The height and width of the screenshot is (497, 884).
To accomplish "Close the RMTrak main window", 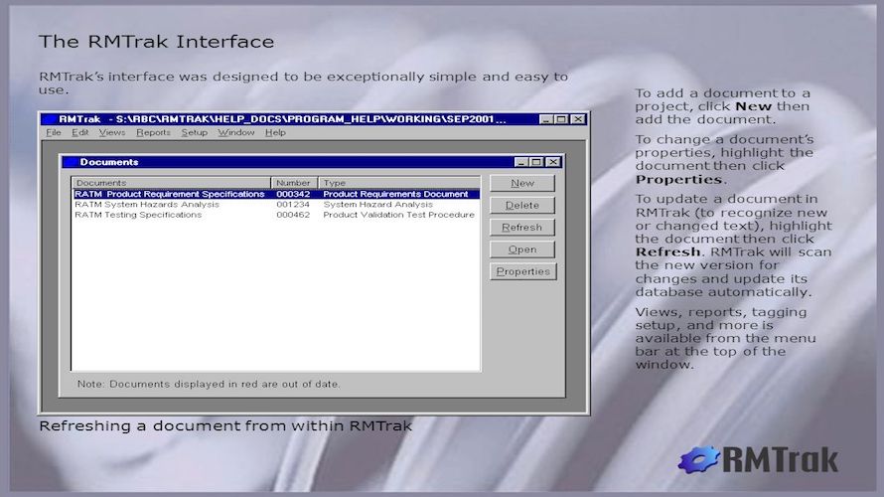I will [578, 119].
